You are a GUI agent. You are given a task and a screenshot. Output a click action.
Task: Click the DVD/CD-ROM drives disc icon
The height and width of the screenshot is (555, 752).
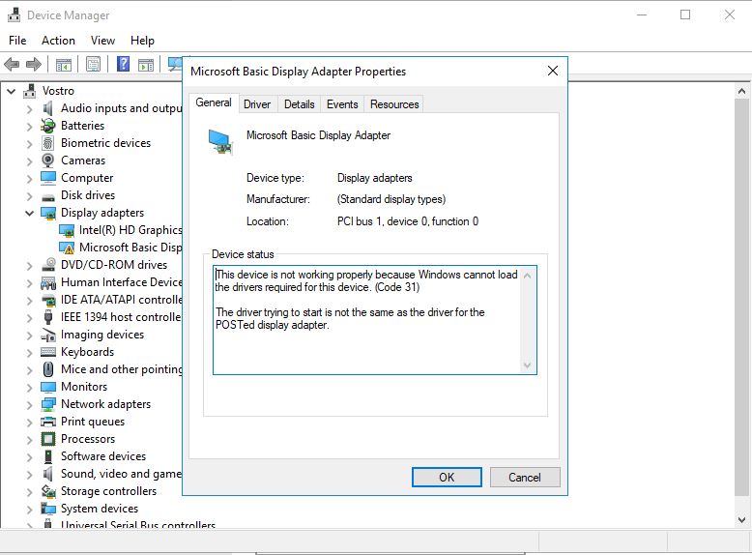tap(48, 265)
